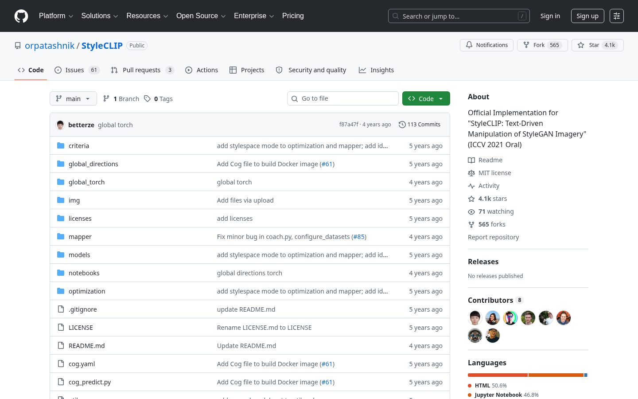Click the Notifications bell button

click(x=486, y=45)
